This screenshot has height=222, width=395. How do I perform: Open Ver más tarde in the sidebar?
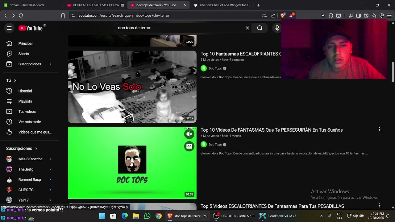(x=29, y=122)
